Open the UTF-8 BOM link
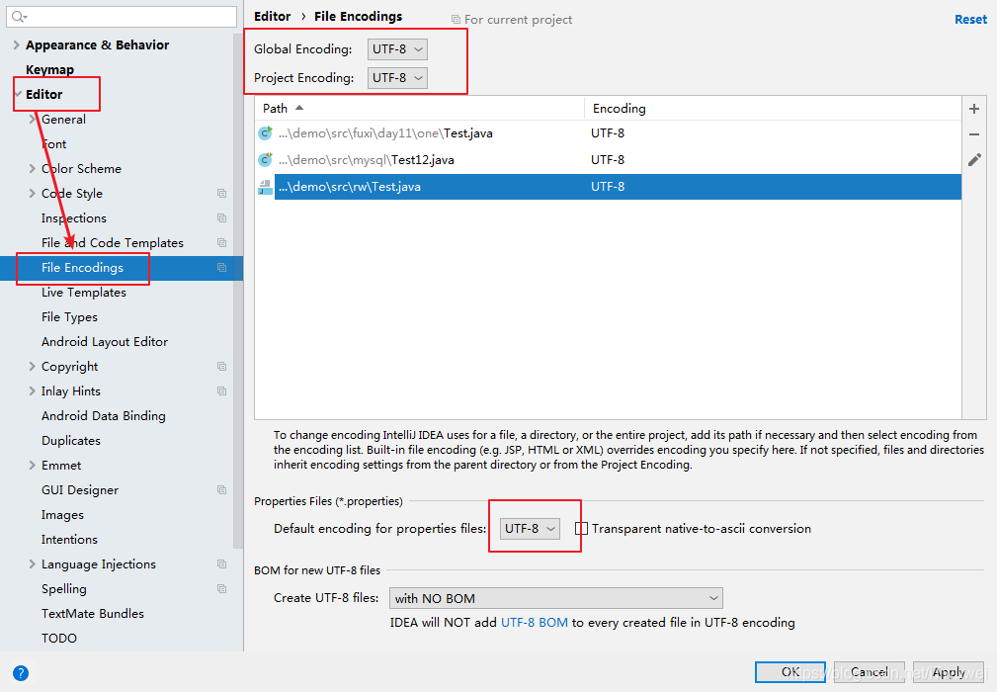Screen dimensions: 997x692 535,623
